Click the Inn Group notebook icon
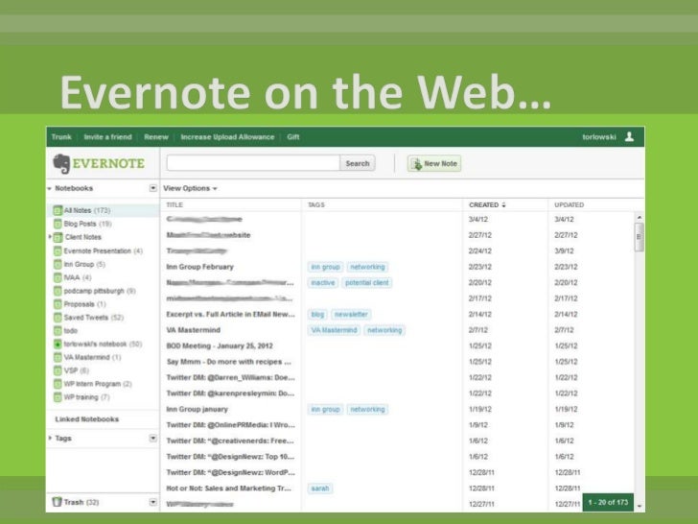698x524 pixels. coord(58,264)
